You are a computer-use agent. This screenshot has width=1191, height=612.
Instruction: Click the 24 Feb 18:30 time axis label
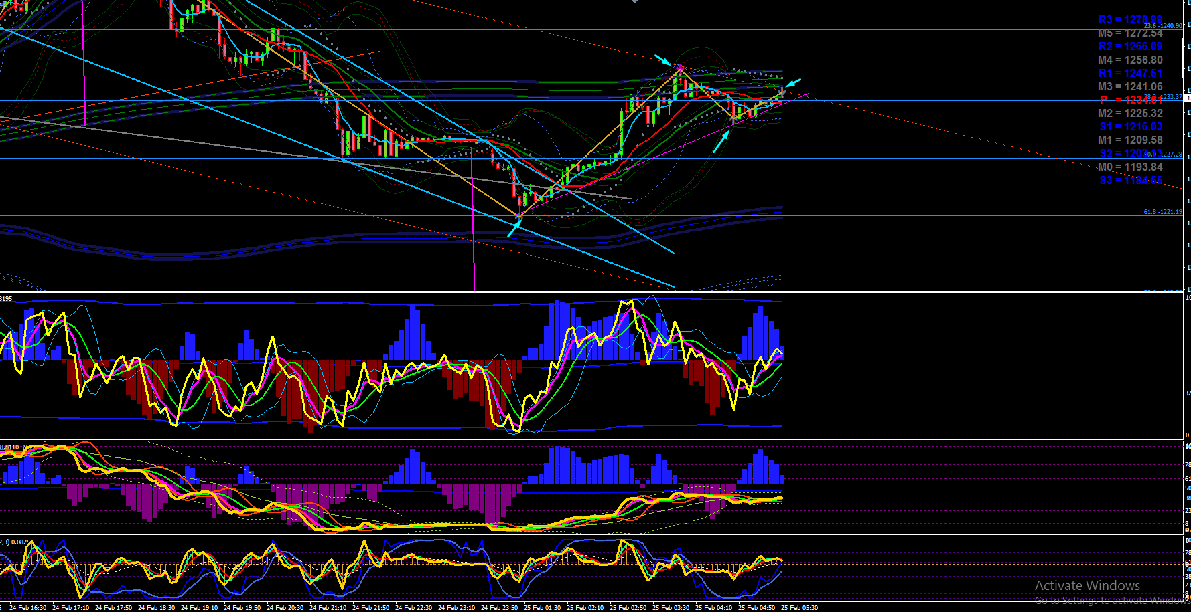pyautogui.click(x=156, y=608)
